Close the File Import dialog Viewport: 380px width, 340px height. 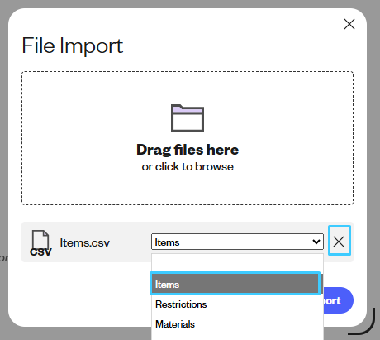pyautogui.click(x=349, y=24)
